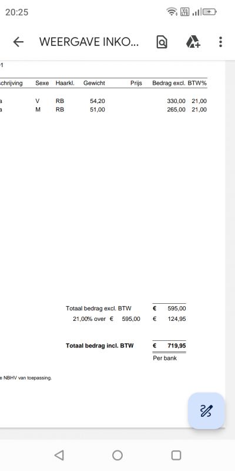
Task: Tap the Wi-Fi status icon
Action: pyautogui.click(x=172, y=12)
